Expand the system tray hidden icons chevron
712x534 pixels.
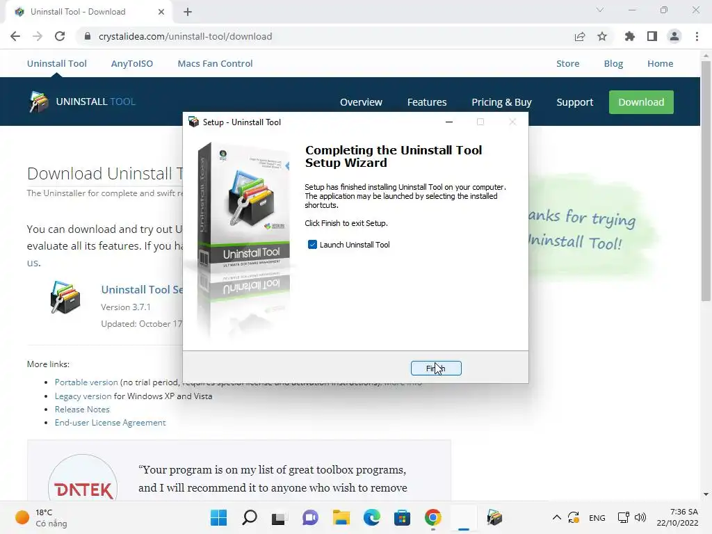click(x=556, y=517)
